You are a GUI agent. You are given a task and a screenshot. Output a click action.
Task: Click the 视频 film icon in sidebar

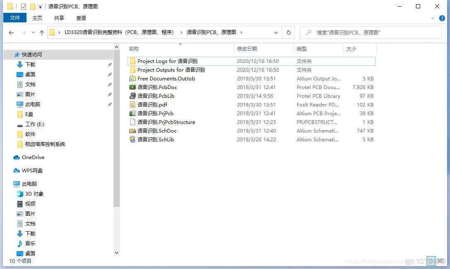click(x=20, y=204)
